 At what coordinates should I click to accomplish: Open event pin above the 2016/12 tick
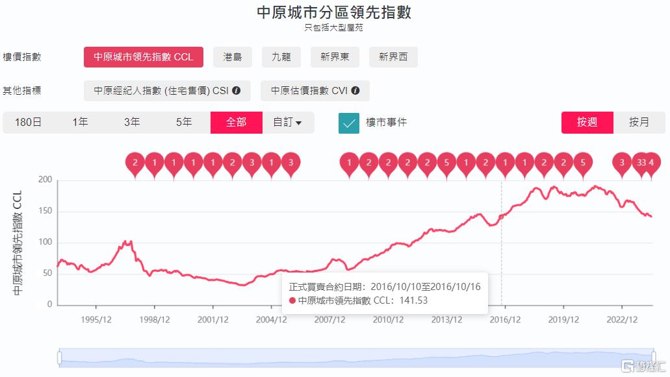505,165
